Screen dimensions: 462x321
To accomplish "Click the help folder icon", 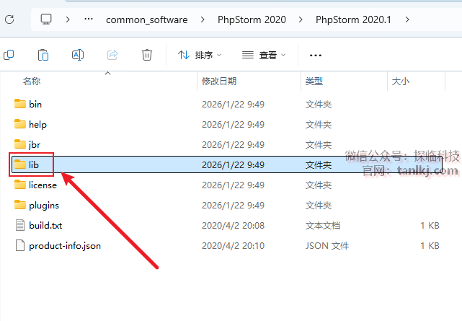I will (20, 124).
